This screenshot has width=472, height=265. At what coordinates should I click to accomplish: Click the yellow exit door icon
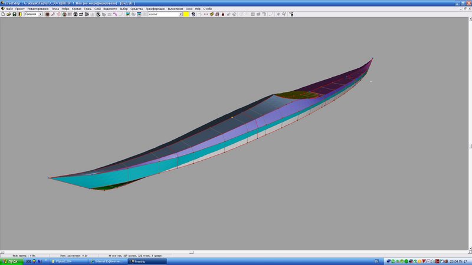[20, 14]
